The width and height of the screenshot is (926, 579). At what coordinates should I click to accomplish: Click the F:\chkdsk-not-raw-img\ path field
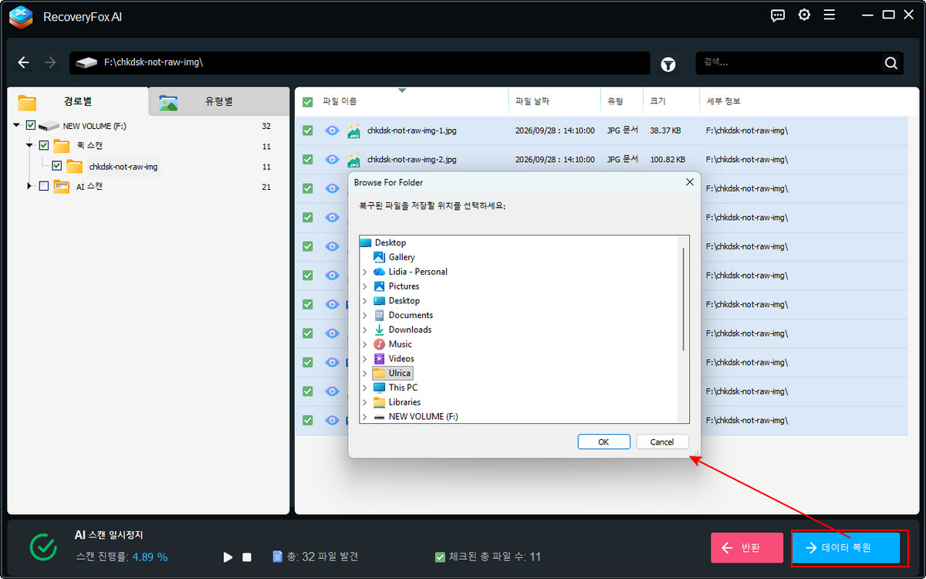coord(360,63)
